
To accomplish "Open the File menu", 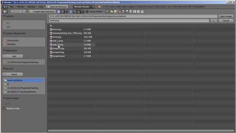I will (x=12, y=7).
